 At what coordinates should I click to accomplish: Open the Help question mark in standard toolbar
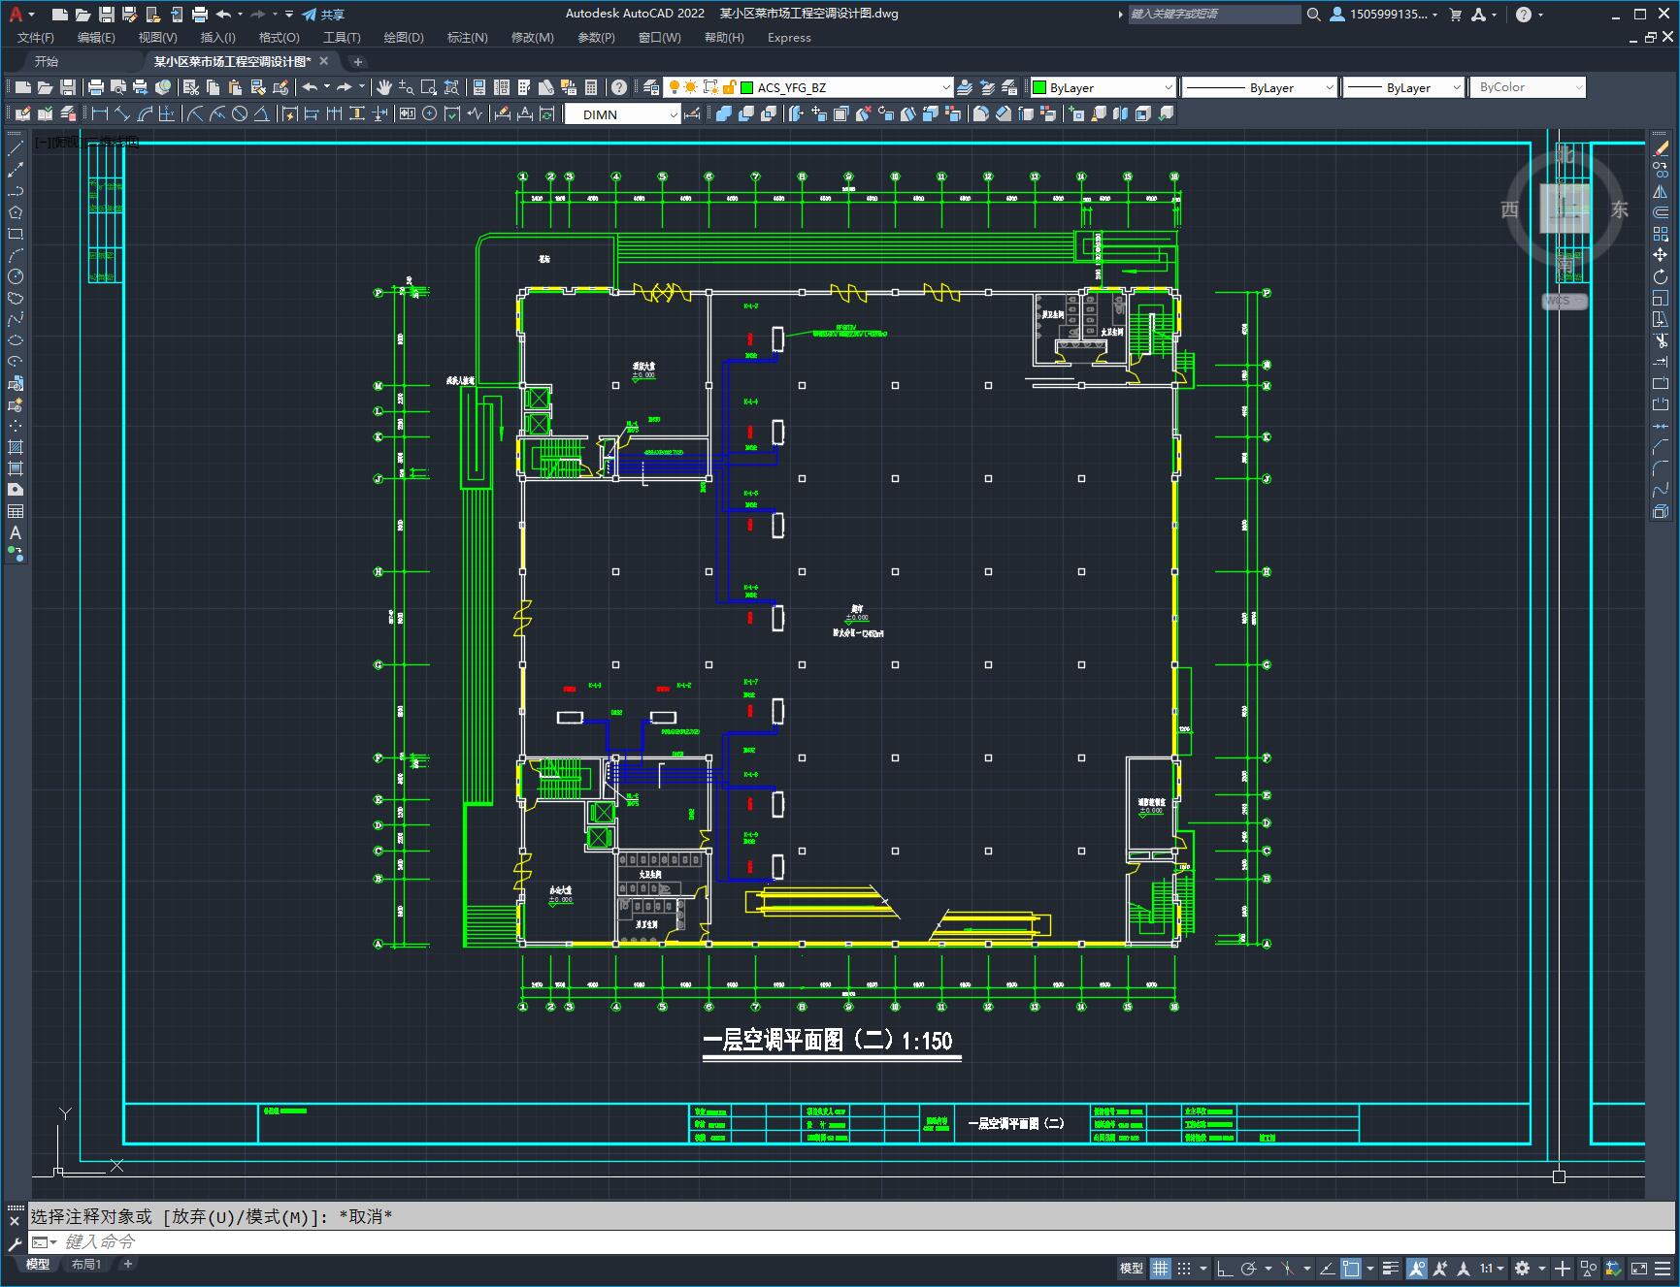tap(619, 87)
